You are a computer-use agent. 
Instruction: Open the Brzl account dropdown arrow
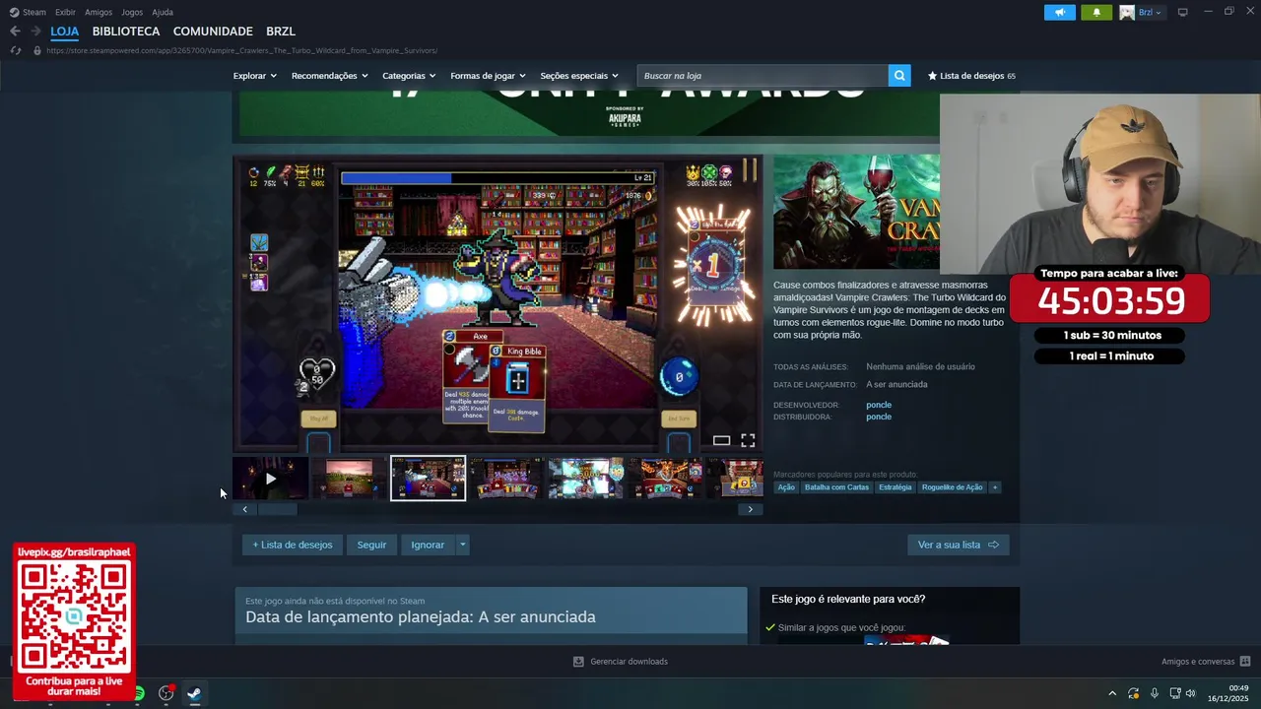pos(1158,13)
